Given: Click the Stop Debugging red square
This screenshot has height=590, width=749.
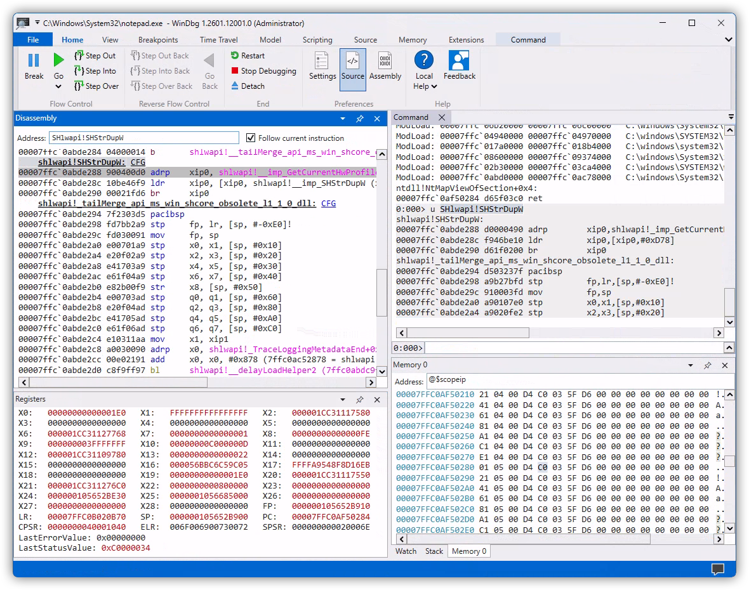Looking at the screenshot, I should point(235,71).
